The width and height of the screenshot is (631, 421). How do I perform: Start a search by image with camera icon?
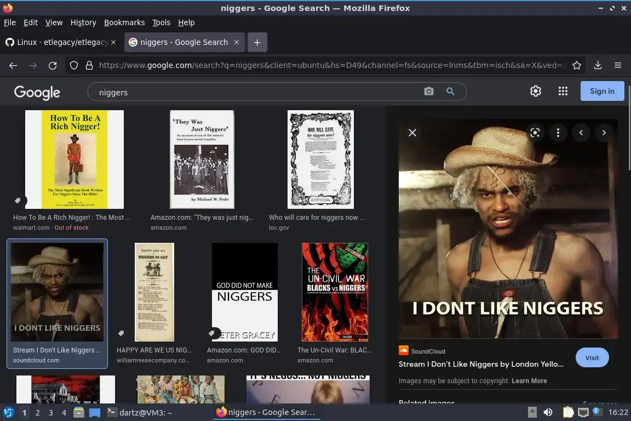[x=429, y=92]
